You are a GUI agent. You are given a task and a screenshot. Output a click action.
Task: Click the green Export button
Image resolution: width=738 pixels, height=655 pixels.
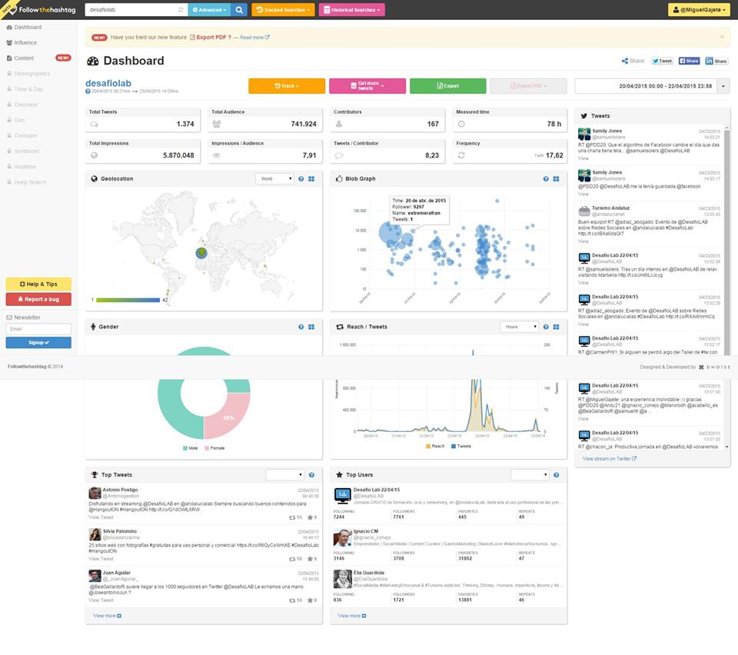pos(448,85)
